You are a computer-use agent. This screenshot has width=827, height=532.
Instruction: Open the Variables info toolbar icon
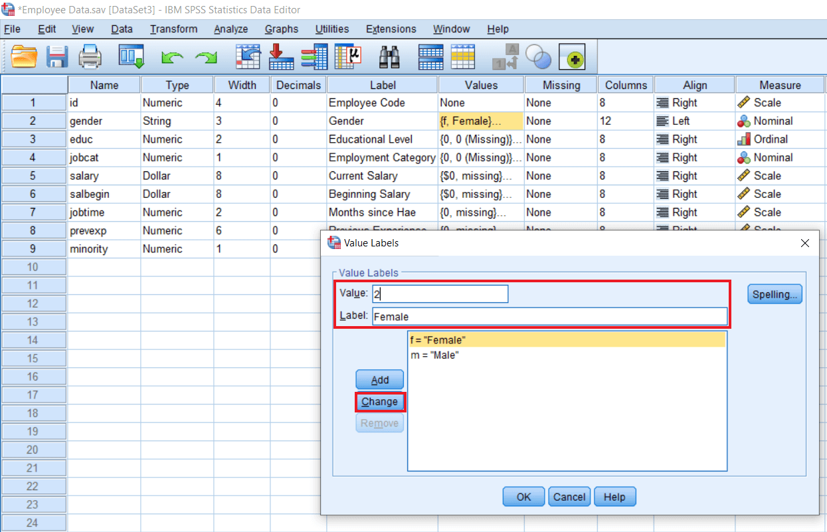click(314, 57)
